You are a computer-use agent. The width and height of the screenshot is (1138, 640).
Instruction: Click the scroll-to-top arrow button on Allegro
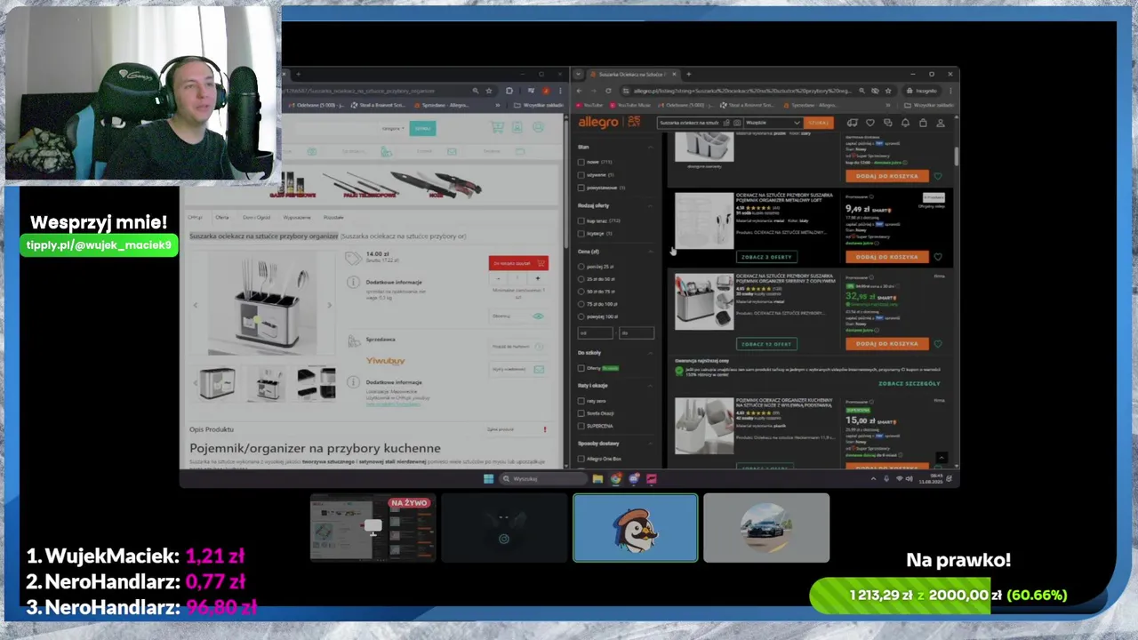(942, 459)
